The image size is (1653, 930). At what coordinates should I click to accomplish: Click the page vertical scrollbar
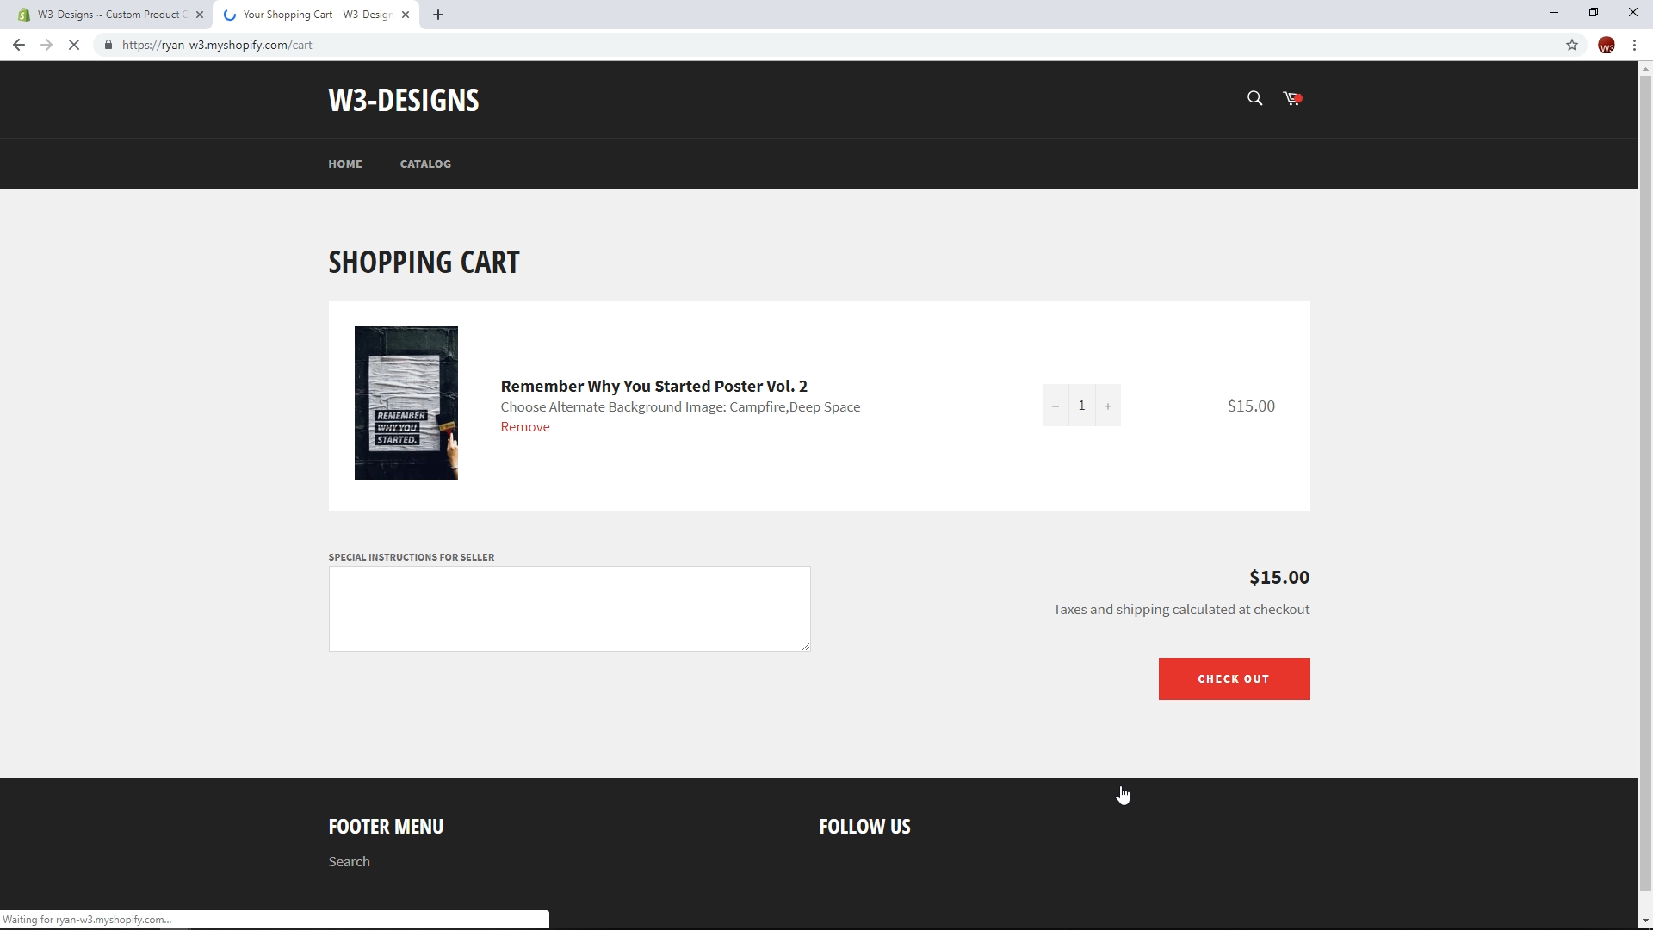tap(1645, 482)
